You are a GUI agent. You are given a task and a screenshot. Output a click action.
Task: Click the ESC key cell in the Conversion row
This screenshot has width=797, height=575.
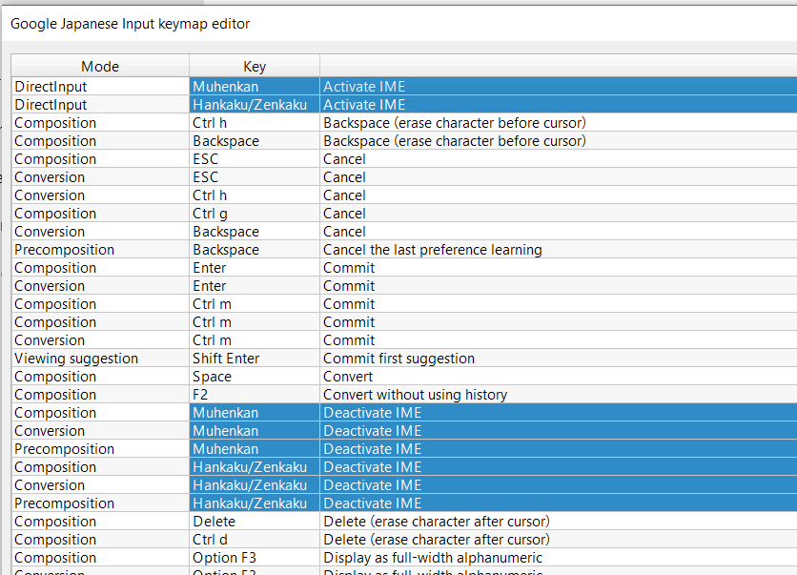pos(255,177)
